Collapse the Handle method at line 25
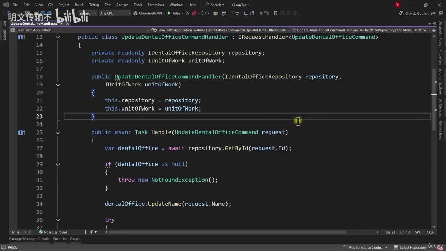 (58, 132)
